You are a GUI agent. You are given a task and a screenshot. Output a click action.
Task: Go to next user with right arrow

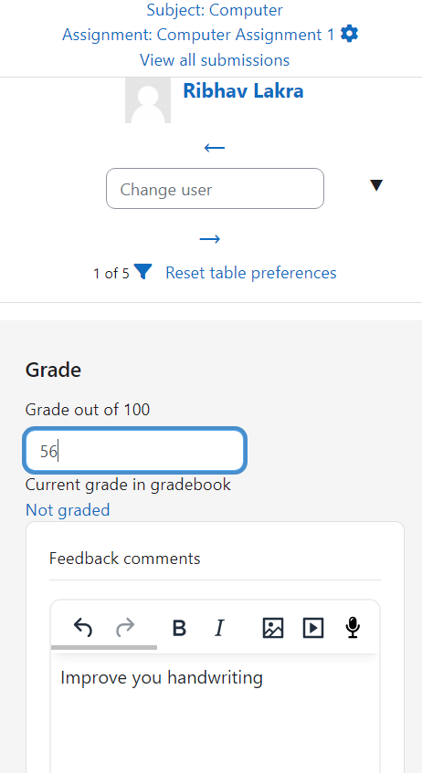click(x=210, y=239)
